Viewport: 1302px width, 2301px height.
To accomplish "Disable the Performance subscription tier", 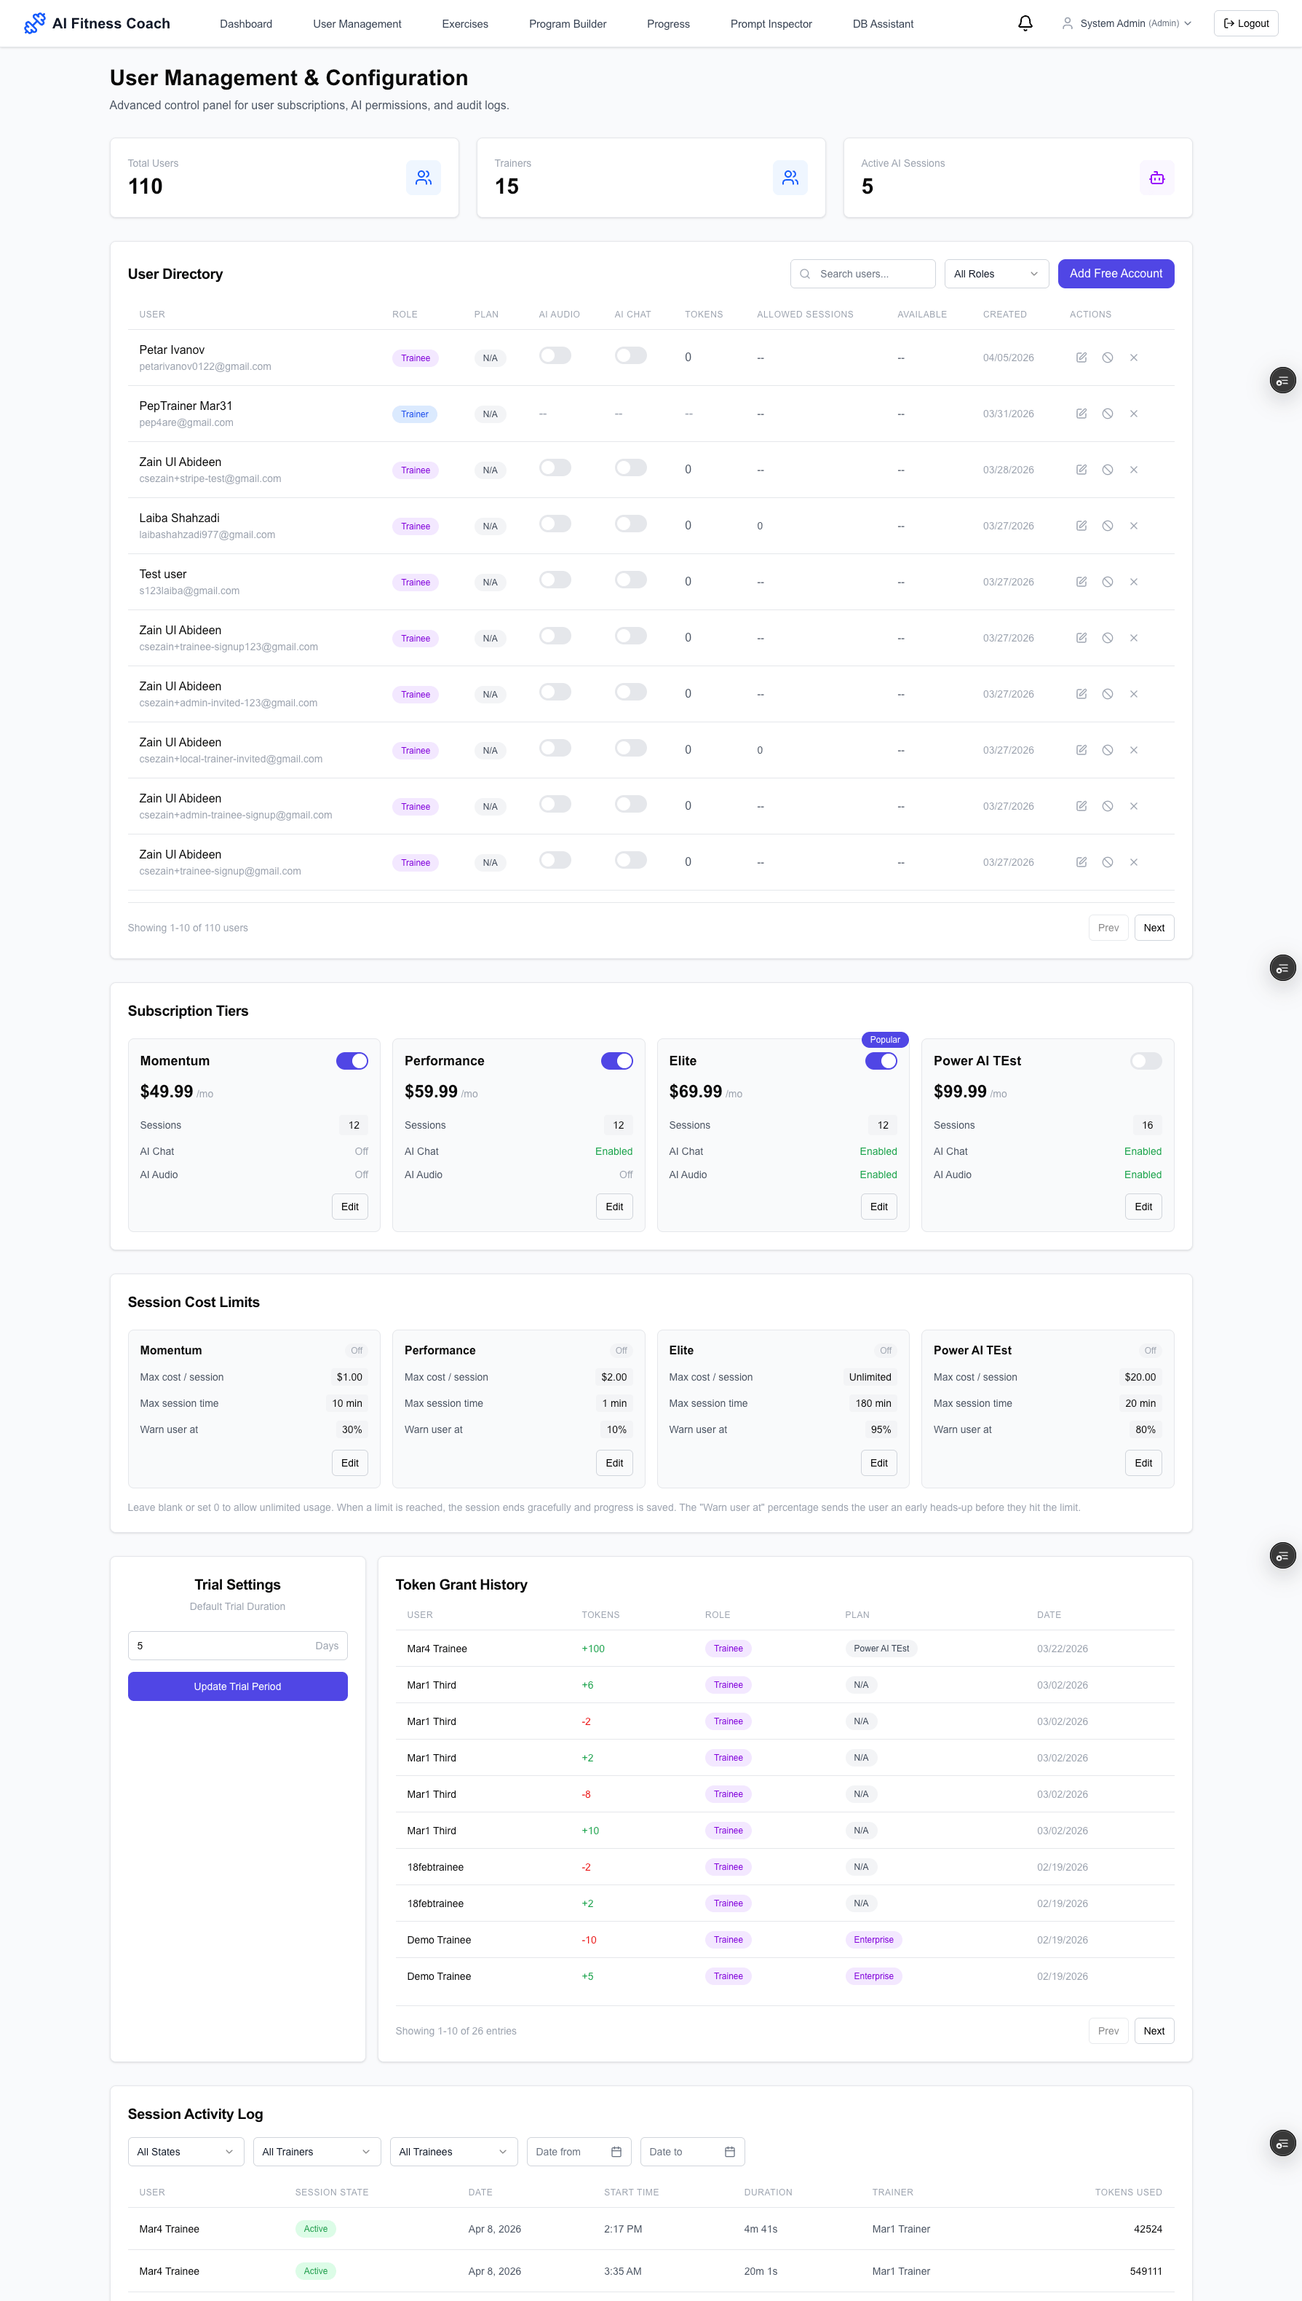I will click(x=616, y=1061).
